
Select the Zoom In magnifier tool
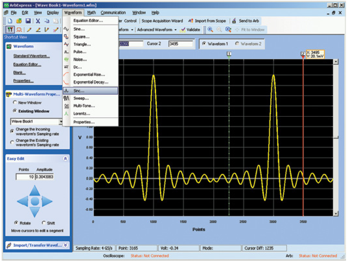pos(211,29)
